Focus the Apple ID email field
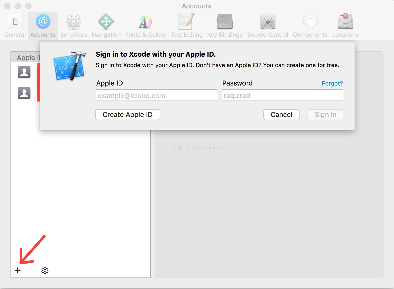 (157, 95)
